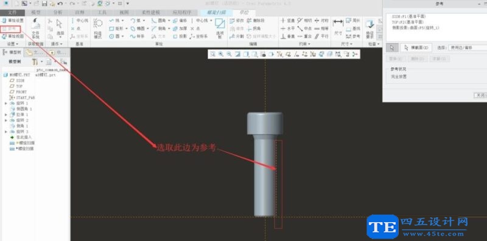Image resolution: width=487 pixels, height=241 pixels.
Task: Switch to the 工具 ribbon tab
Action: click(x=102, y=12)
